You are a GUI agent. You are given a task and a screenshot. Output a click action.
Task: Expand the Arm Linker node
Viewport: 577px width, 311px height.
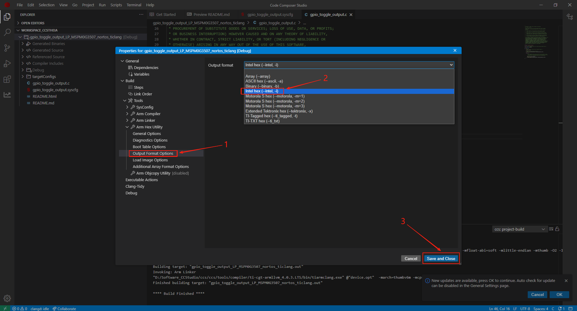click(x=127, y=120)
